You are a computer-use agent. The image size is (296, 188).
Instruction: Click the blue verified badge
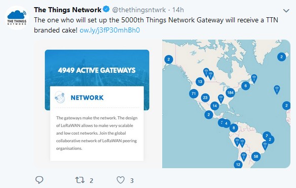[106, 9]
